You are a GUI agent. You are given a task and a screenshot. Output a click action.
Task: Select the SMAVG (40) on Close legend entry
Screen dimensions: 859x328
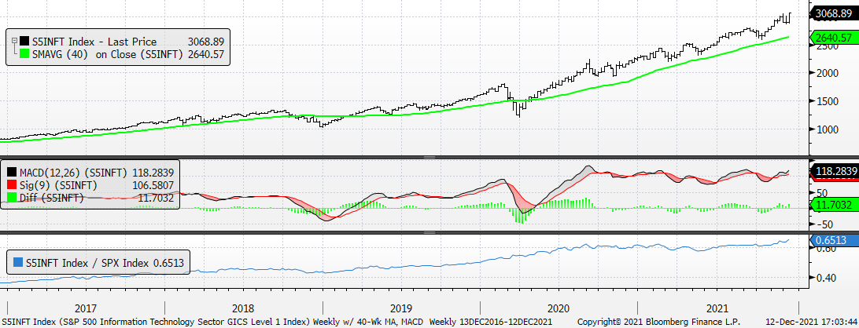coord(105,53)
